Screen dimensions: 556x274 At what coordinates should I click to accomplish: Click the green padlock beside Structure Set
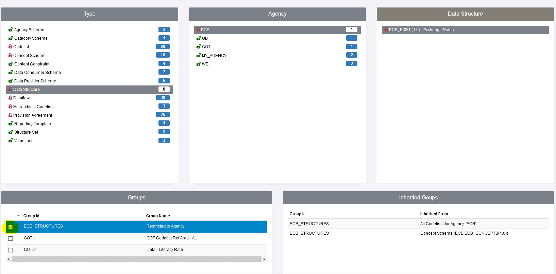[11, 132]
